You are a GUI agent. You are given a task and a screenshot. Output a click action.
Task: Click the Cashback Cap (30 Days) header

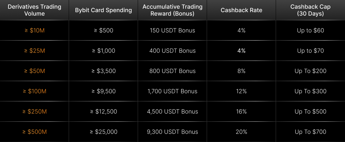(x=310, y=10)
